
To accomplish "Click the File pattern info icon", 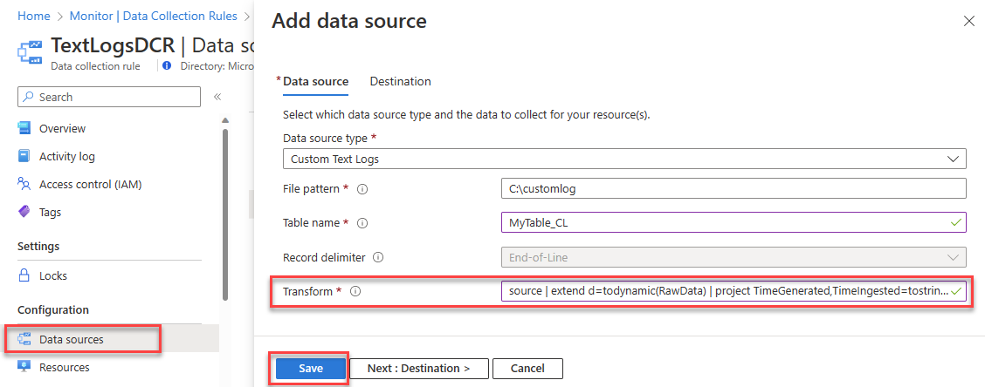I will (362, 188).
